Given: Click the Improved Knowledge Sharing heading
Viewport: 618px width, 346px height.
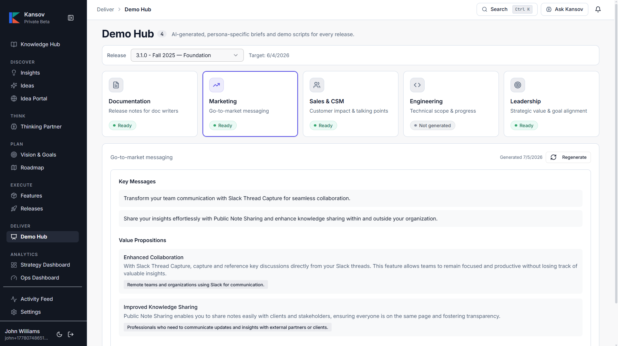Looking at the screenshot, I should pyautogui.click(x=160, y=307).
